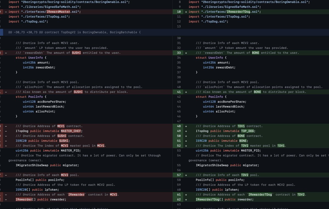
Task: Click line number 49 of the new file
Action: [179, 131]
